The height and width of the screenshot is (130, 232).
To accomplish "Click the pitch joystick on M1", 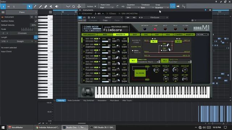I will coord(88,92).
